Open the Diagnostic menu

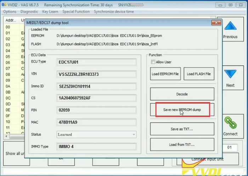coord(29,12)
